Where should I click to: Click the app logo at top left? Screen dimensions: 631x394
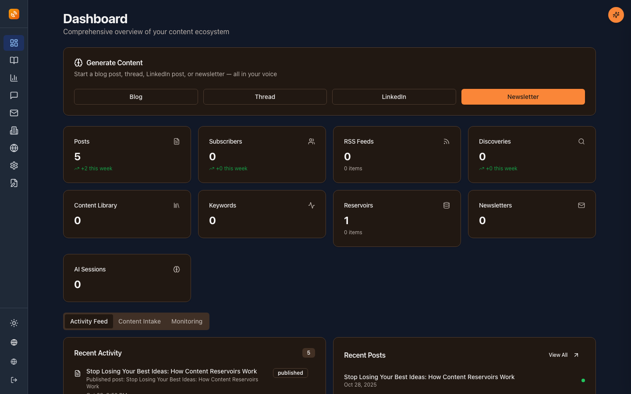pyautogui.click(x=14, y=14)
